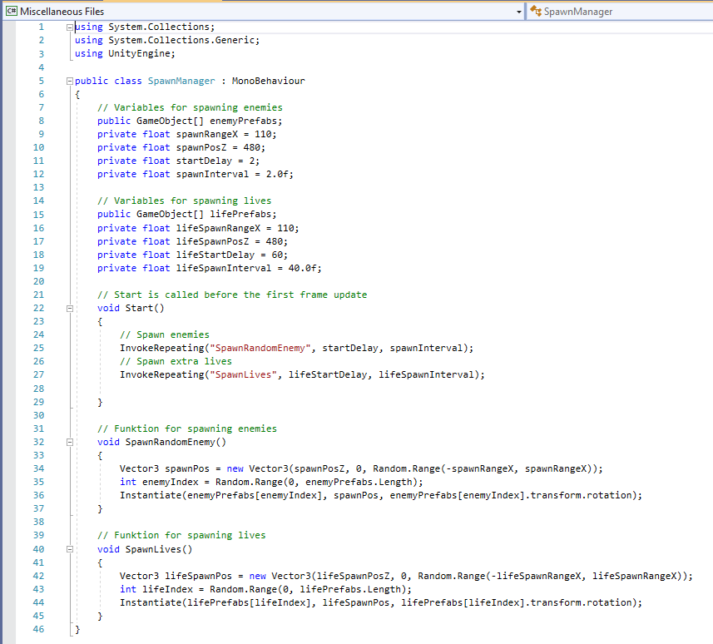Click line number 28 in the gutter
713x644 pixels.
pyautogui.click(x=38, y=389)
